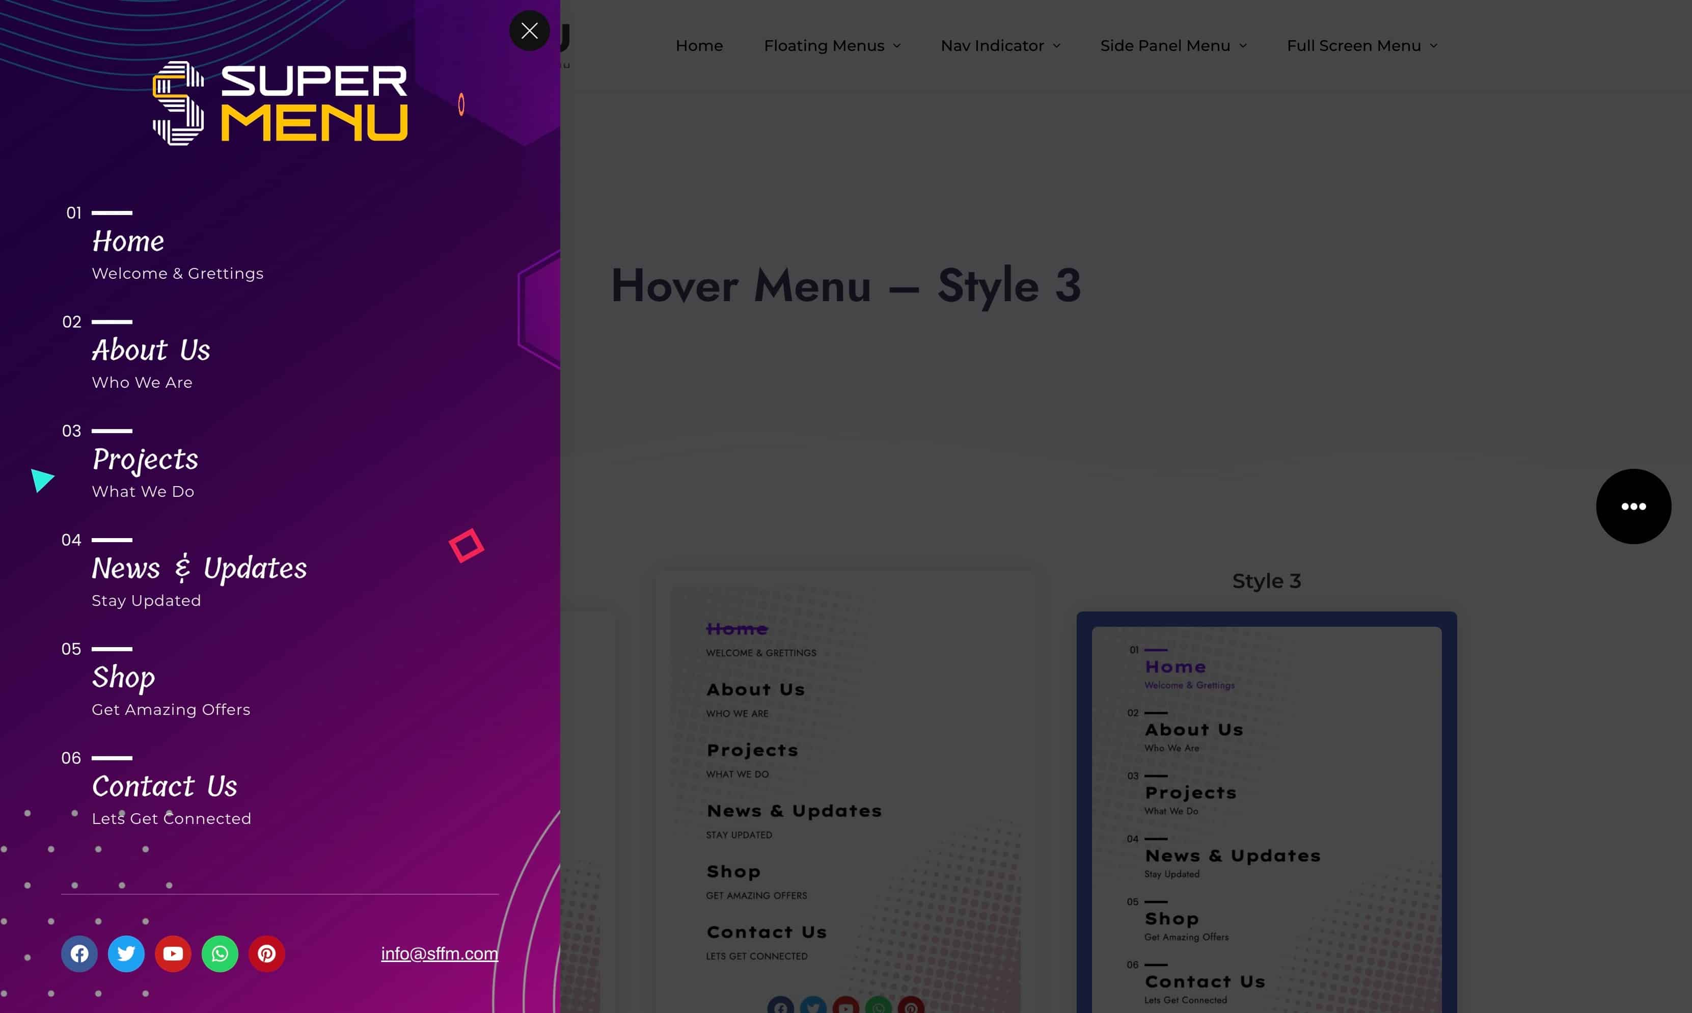1692x1013 pixels.
Task: Open Shop from the side panel menu
Action: 123,677
